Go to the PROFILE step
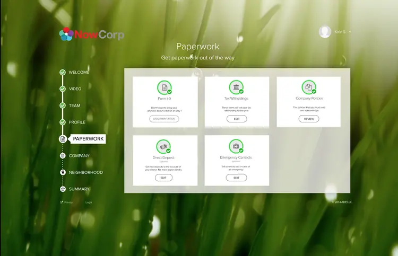 (77, 122)
